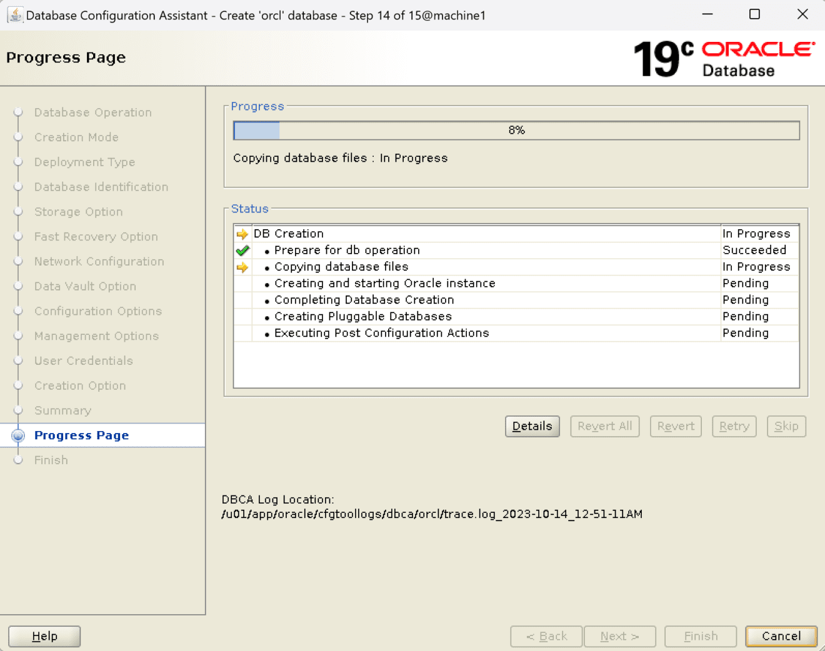Select Creation Mode in the navigation pane
This screenshot has width=825, height=651.
[76, 137]
